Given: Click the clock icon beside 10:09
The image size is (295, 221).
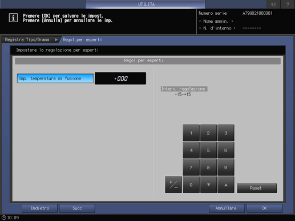Looking at the screenshot, I should [x=4, y=218].
